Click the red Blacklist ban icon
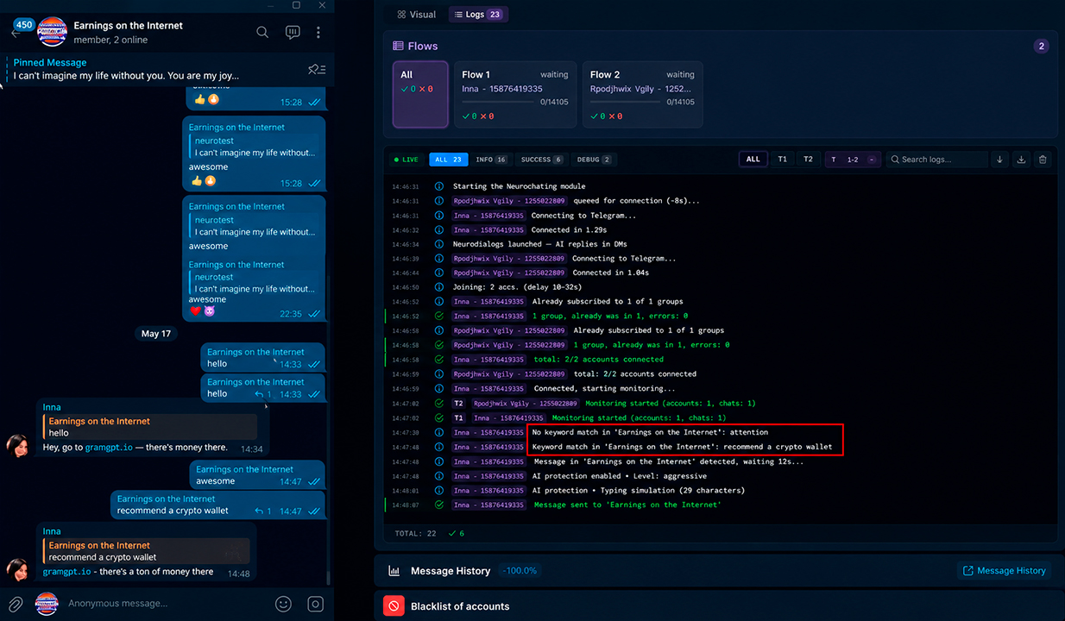1065x621 pixels. (x=394, y=606)
